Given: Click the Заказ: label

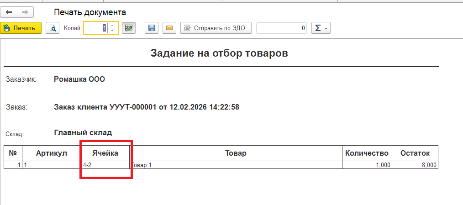Looking at the screenshot, I should coord(17,107).
